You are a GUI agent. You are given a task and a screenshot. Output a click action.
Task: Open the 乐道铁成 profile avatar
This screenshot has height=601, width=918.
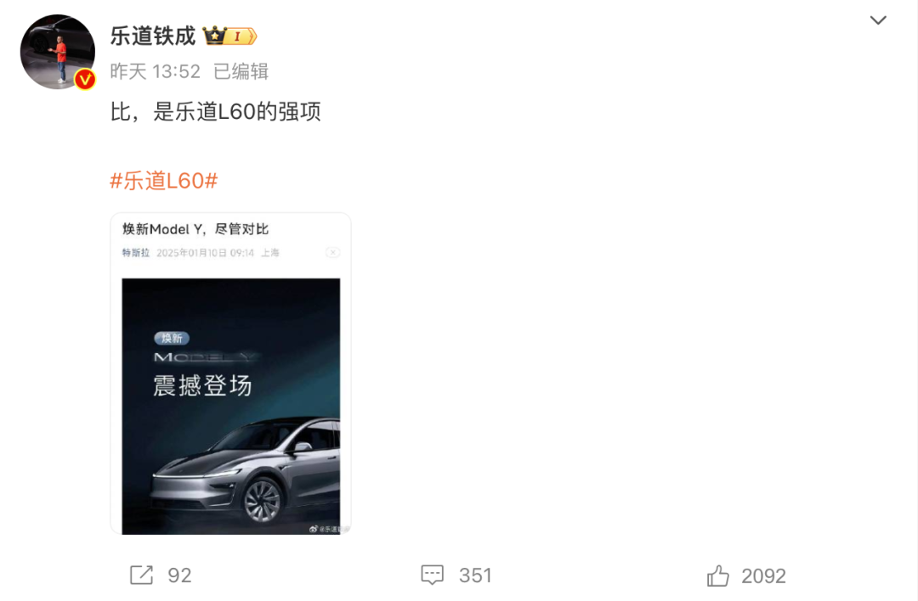pyautogui.click(x=58, y=52)
